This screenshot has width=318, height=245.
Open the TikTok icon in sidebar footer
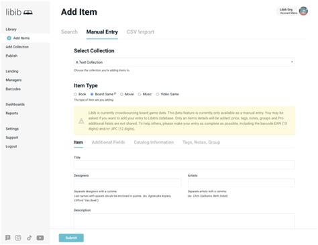coord(30,238)
